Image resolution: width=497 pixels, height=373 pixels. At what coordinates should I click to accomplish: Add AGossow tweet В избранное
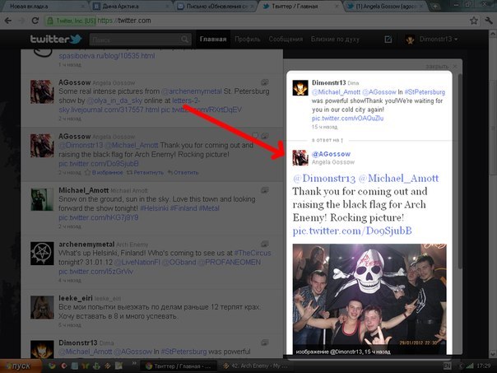tap(104, 173)
